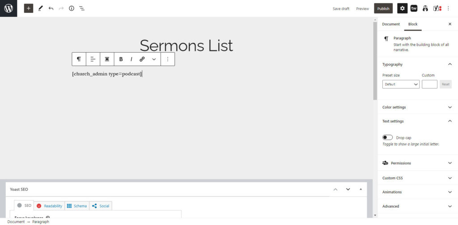Image resolution: width=458 pixels, height=225 pixels.
Task: Insert a link using the link icon
Action: 142,59
